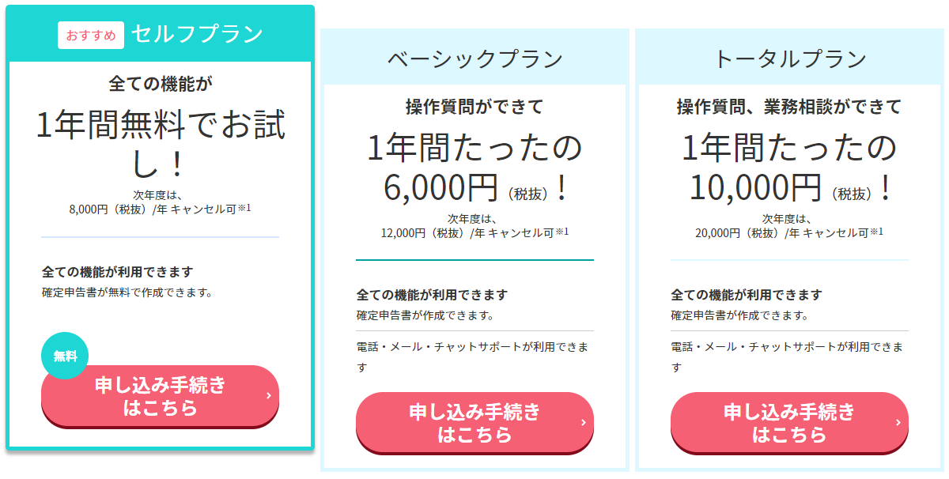Click the 20,000円 cancel note ※1

pos(789,232)
